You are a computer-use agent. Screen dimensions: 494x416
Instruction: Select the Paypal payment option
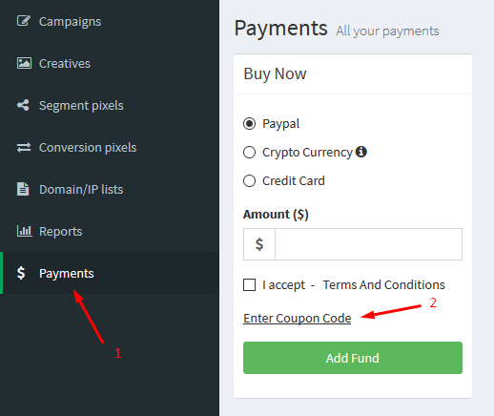[249, 123]
